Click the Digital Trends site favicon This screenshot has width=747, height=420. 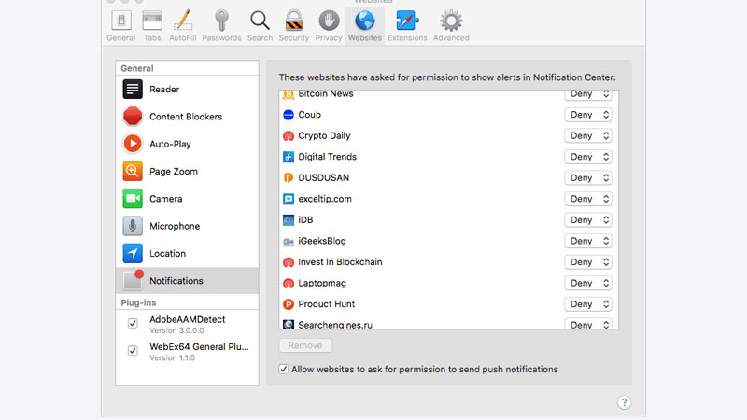point(289,157)
